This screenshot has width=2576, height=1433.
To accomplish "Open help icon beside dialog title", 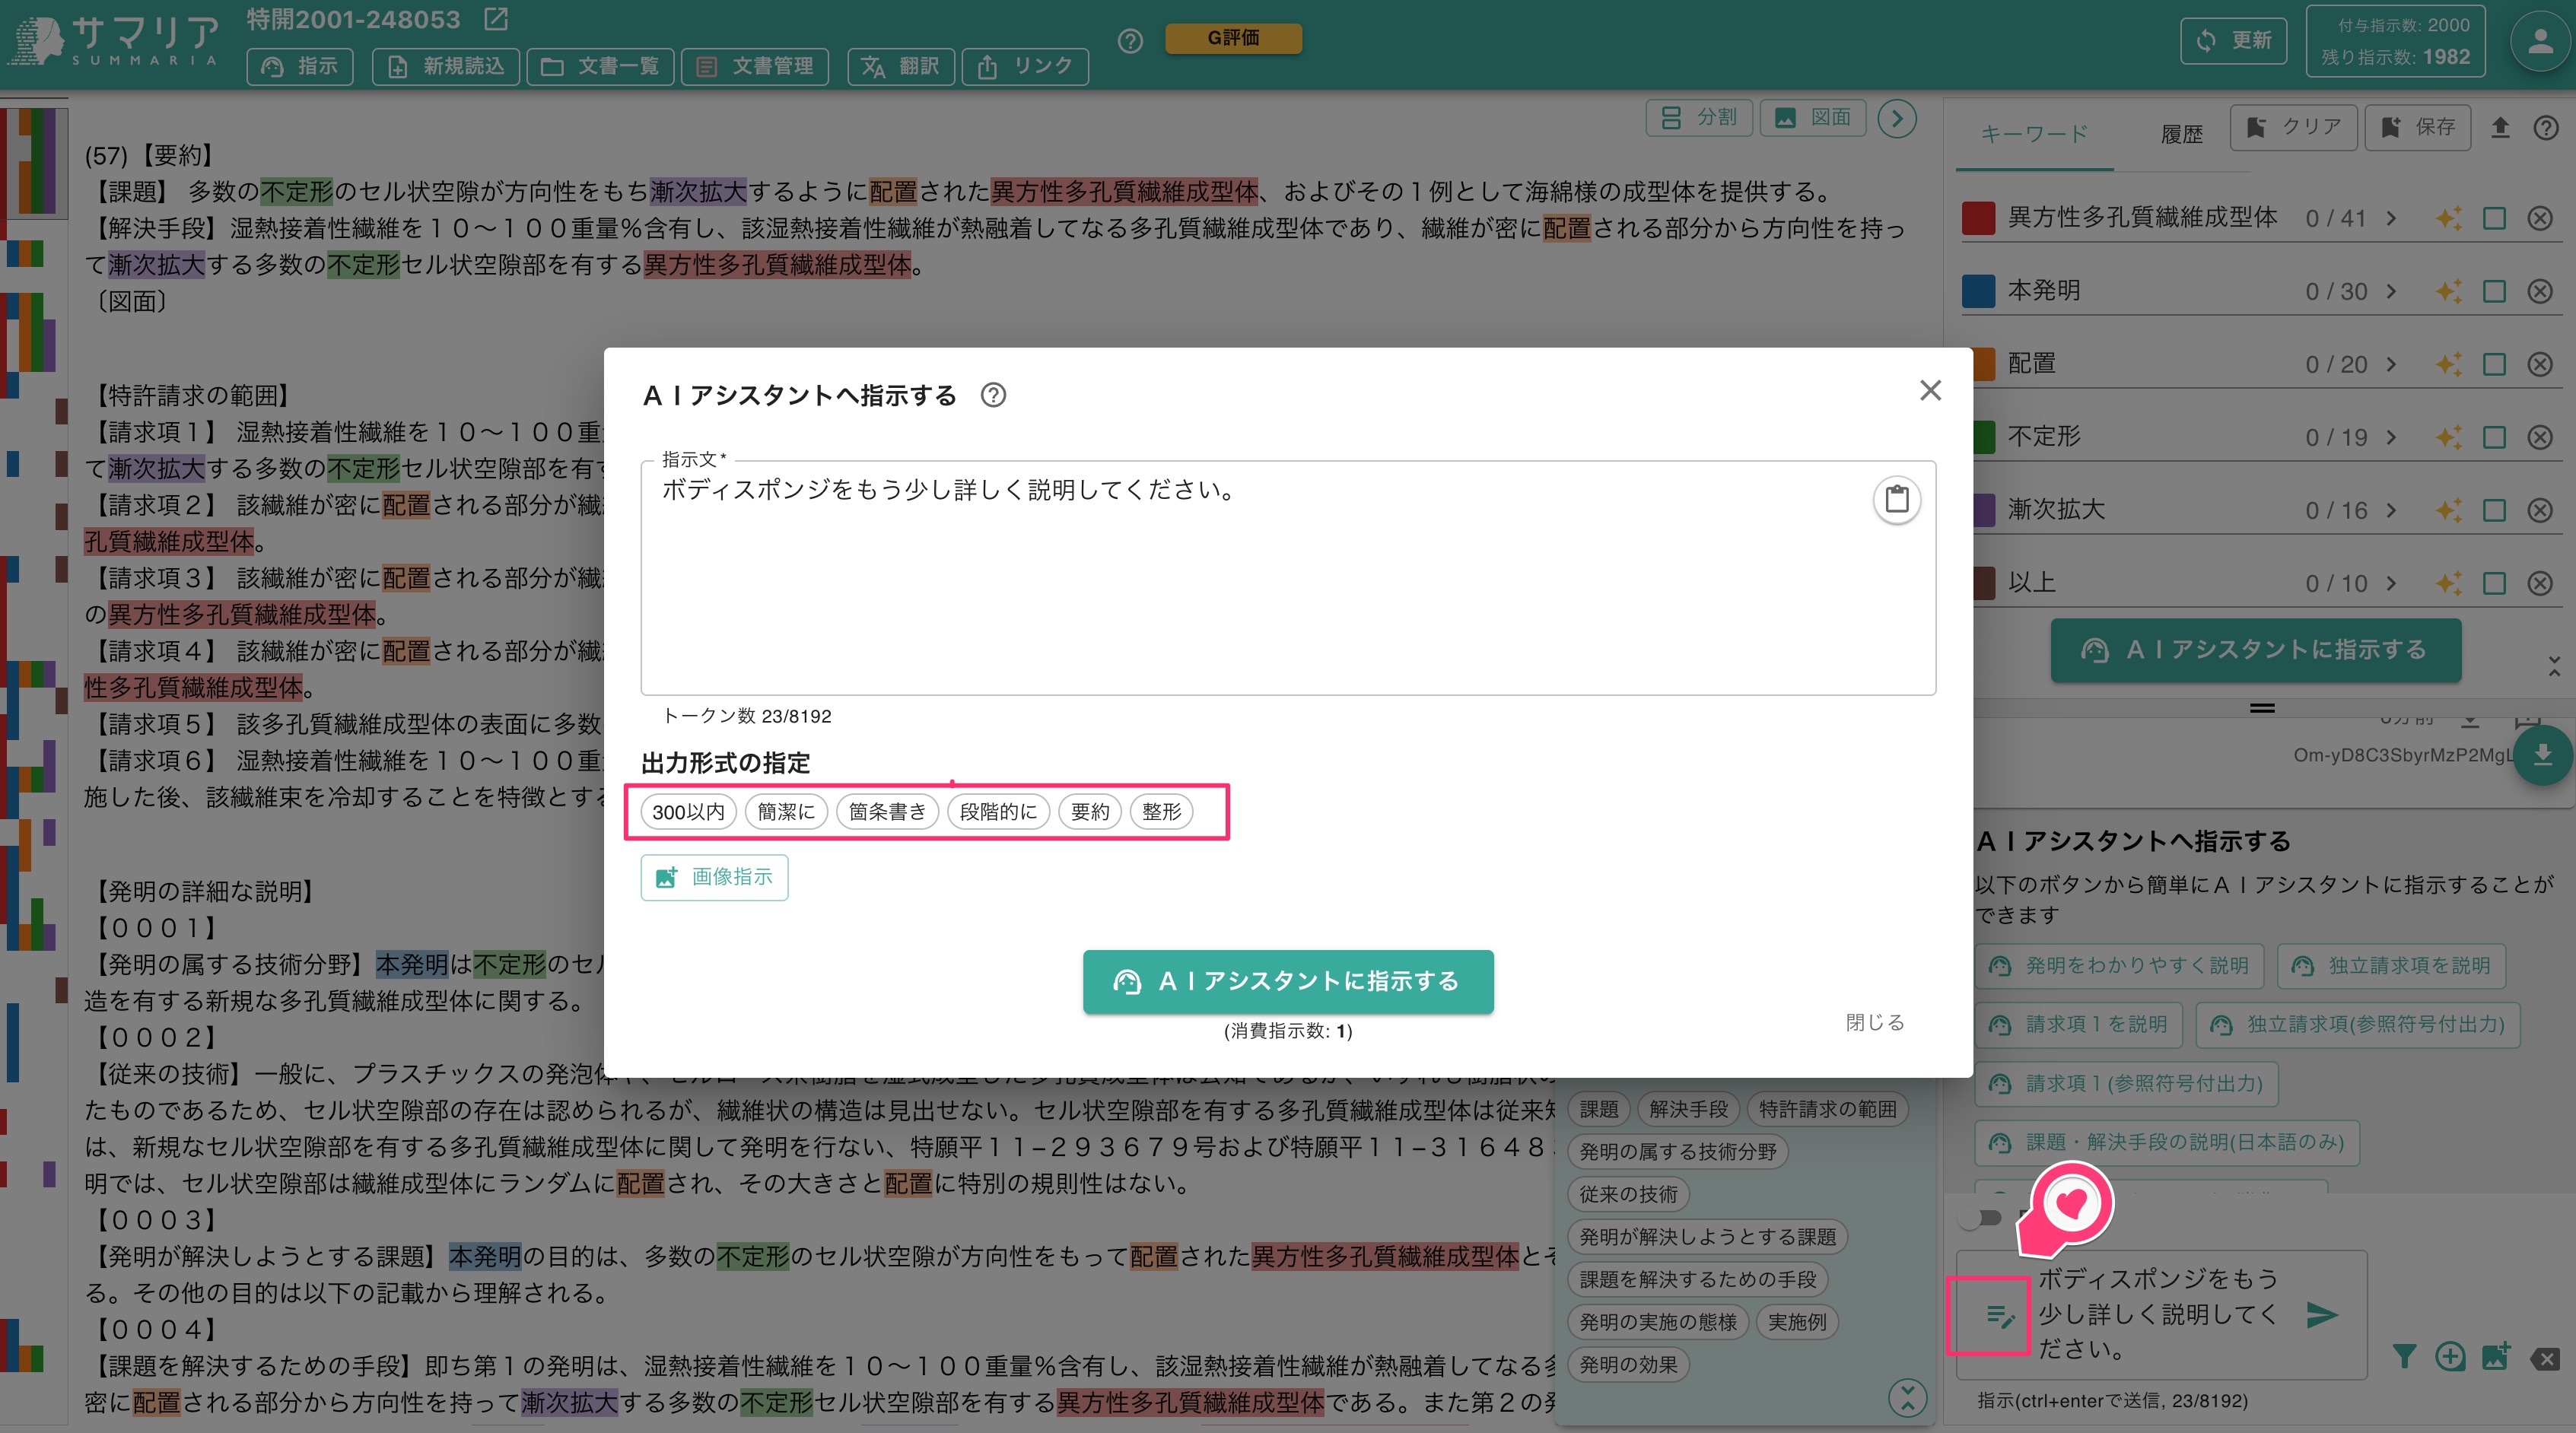I will point(993,395).
